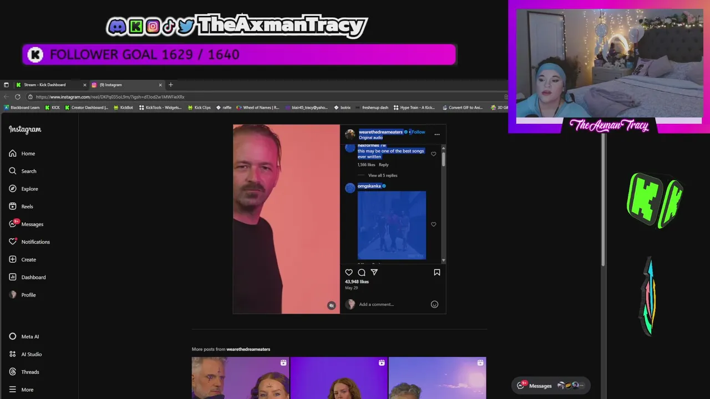Click Create in sidebar
This screenshot has height=399, width=710.
click(23, 259)
